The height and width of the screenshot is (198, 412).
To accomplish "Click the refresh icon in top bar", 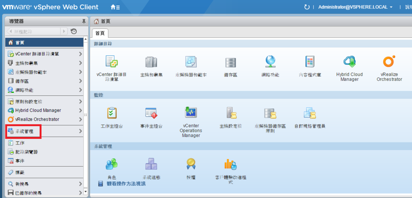I will coord(307,7).
